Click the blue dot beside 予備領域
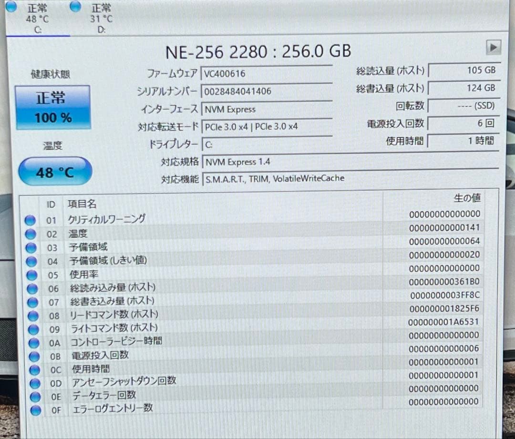Screen dimensions: 515x439 click(x=30, y=247)
